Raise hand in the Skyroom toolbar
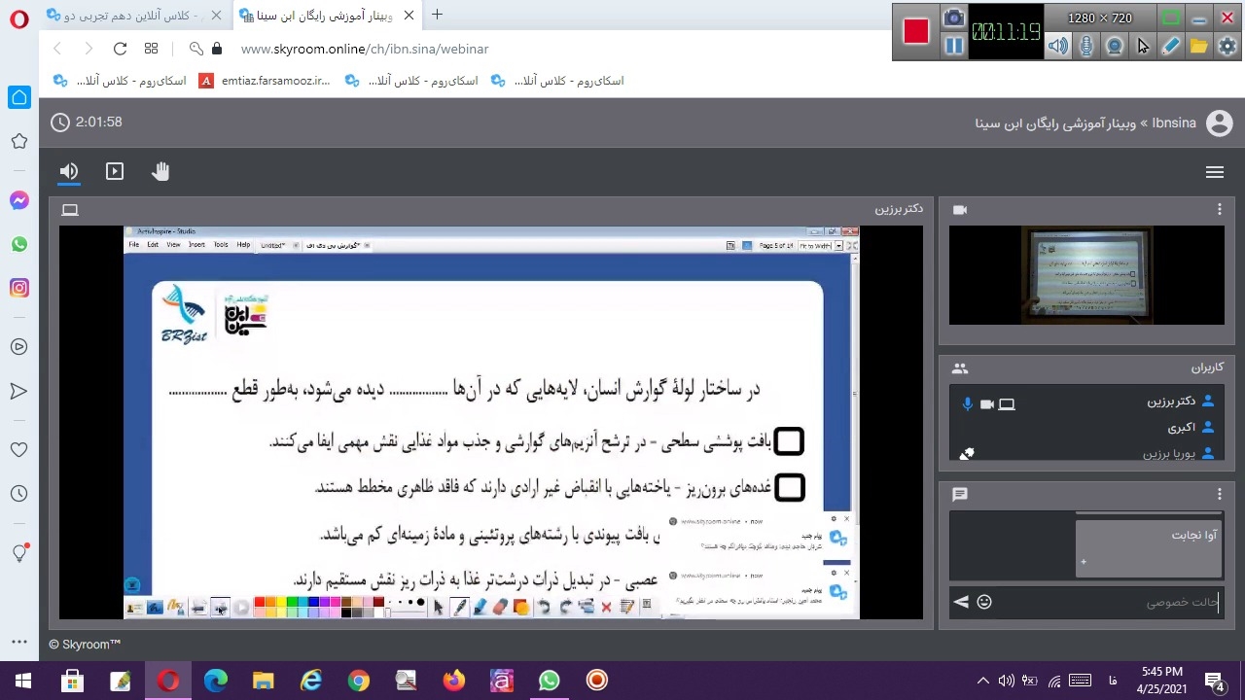The image size is (1245, 700). (x=160, y=172)
